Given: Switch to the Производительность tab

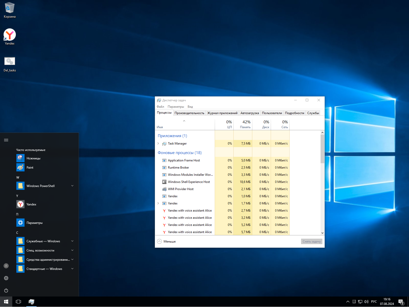Looking at the screenshot, I should tap(189, 113).
